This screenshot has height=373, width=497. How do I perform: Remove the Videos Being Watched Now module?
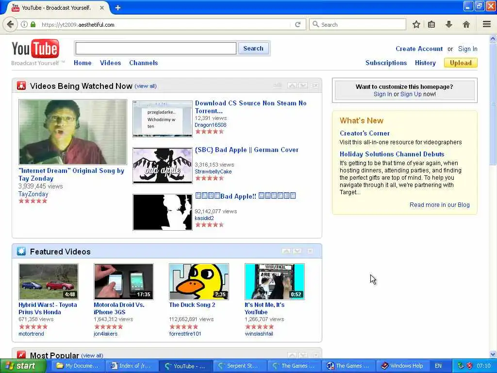[x=315, y=85]
